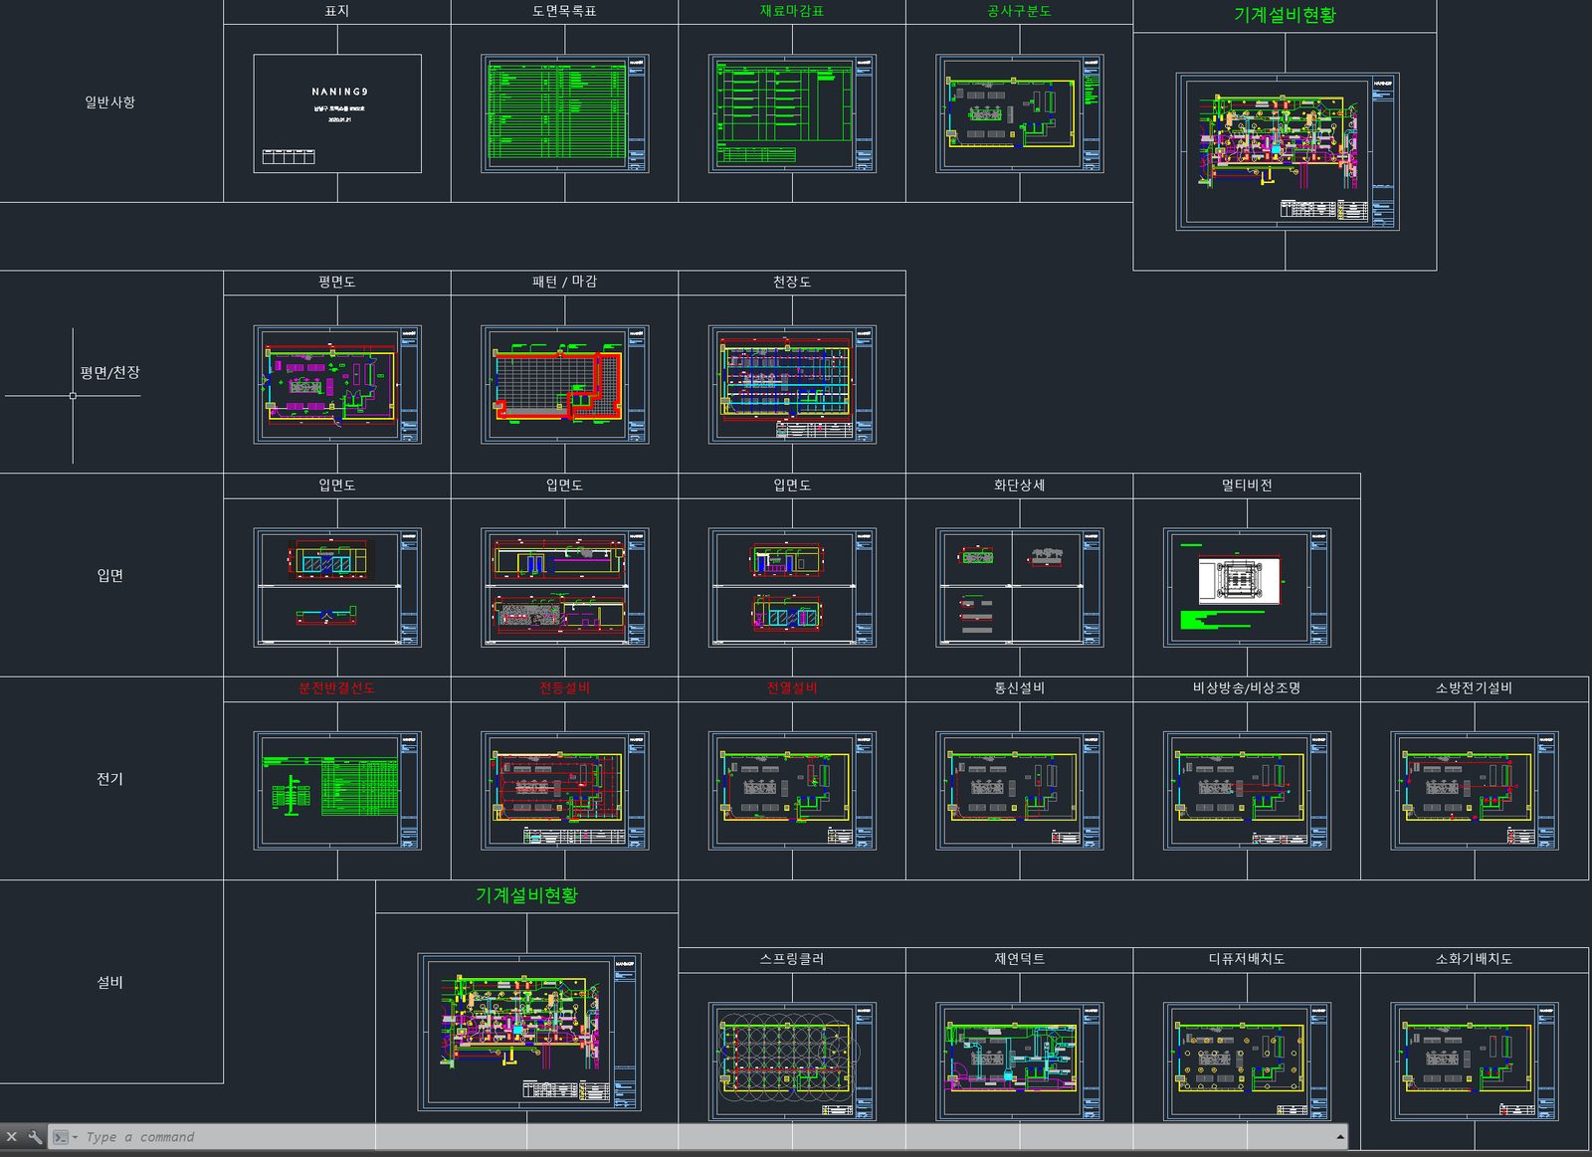The image size is (1592, 1157).
Task: Select the 패턴 / 마감 red-bordered pattern sheet
Action: (565, 384)
